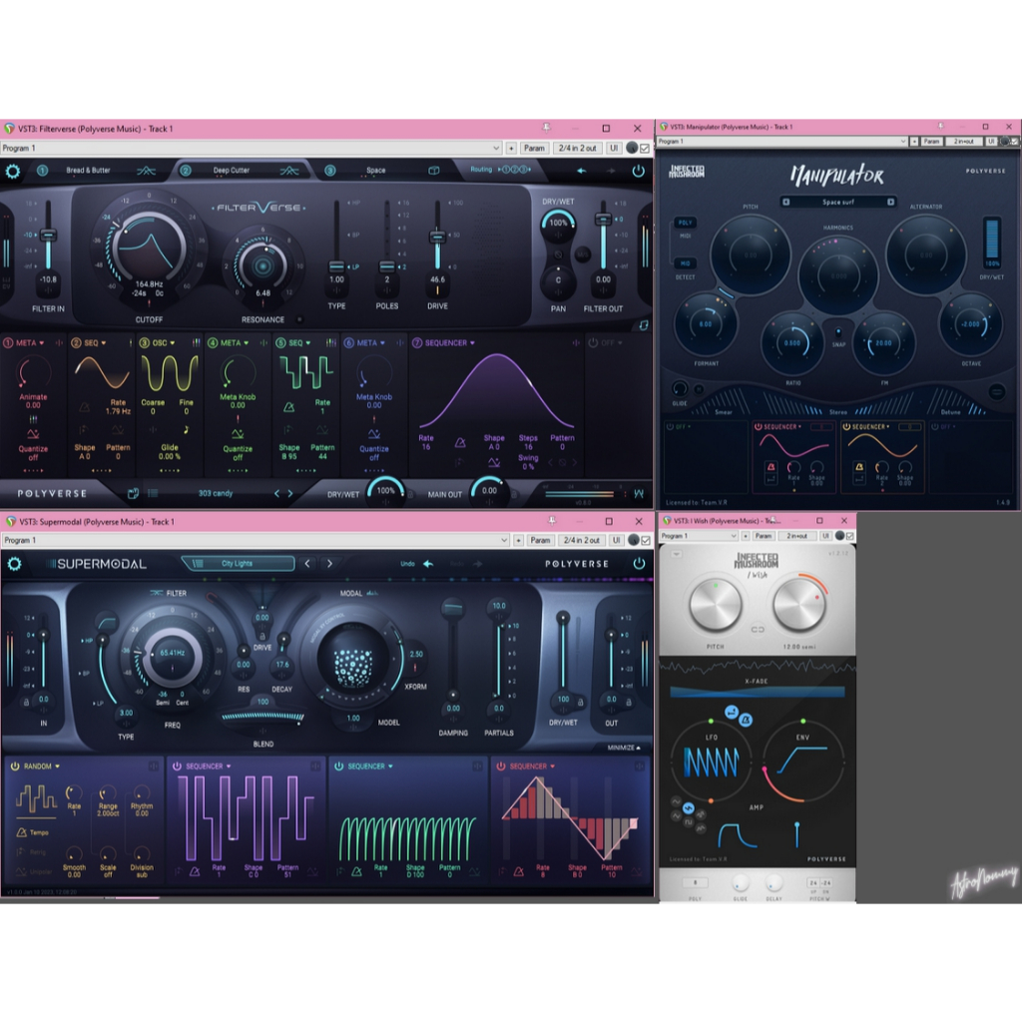Click next preset arrow in Manipulator Space surf

pos(890,202)
